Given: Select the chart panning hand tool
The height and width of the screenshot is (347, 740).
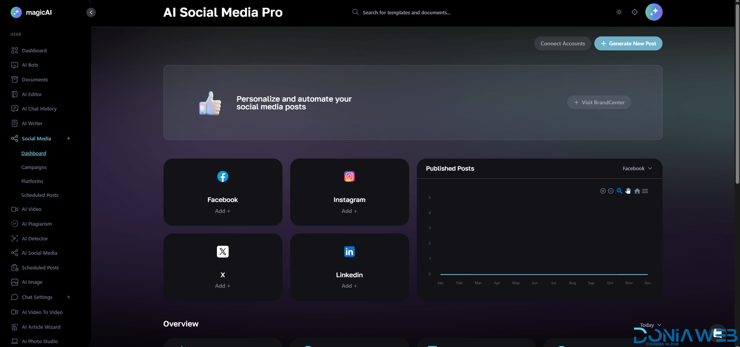Looking at the screenshot, I should tap(628, 191).
